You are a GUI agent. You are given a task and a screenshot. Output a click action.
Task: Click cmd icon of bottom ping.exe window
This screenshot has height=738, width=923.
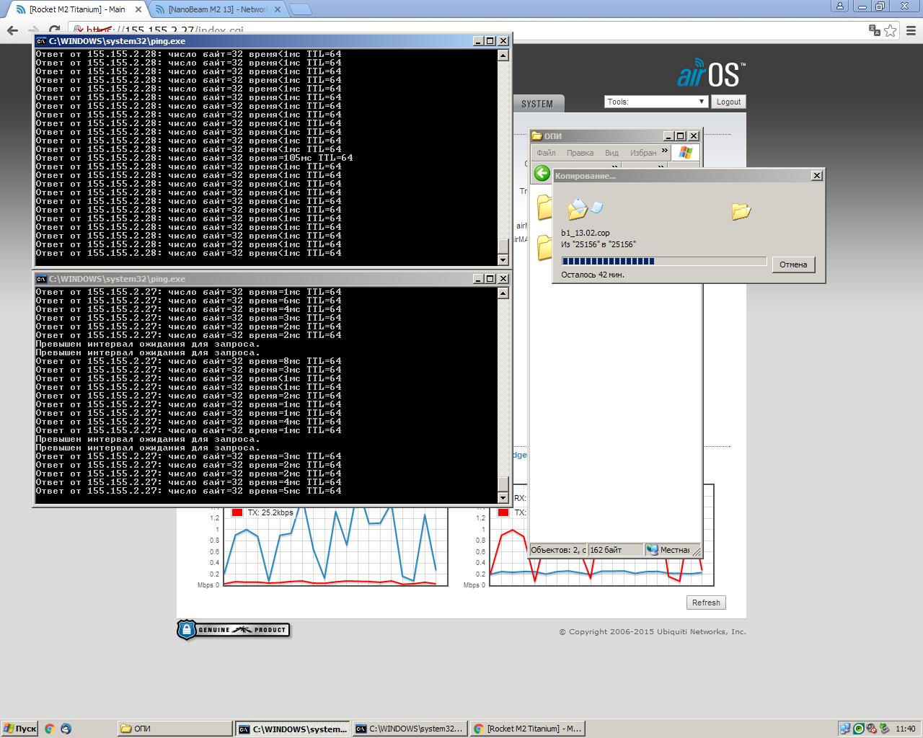click(x=42, y=279)
